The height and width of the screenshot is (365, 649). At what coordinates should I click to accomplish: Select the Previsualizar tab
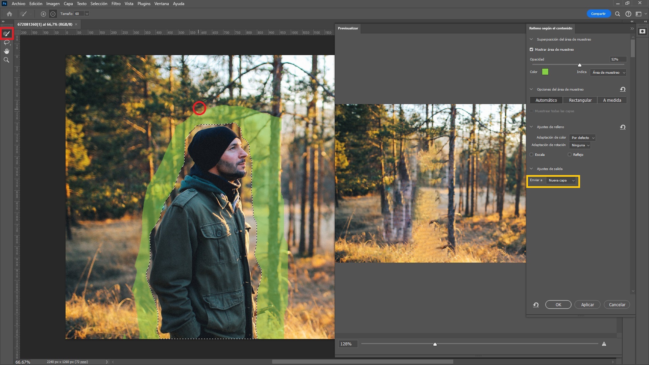[348, 28]
